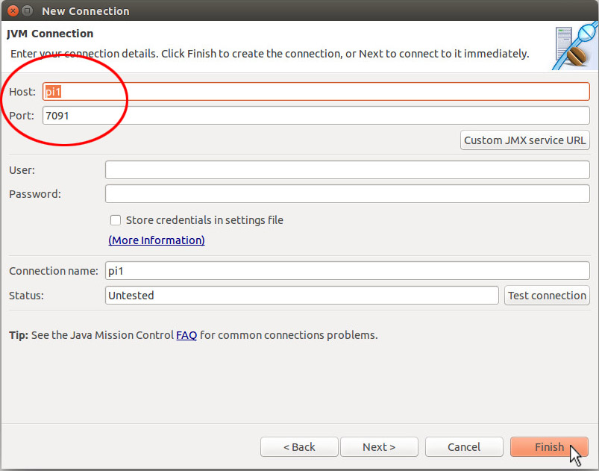
Task: Open the More Information link
Action: coord(157,240)
